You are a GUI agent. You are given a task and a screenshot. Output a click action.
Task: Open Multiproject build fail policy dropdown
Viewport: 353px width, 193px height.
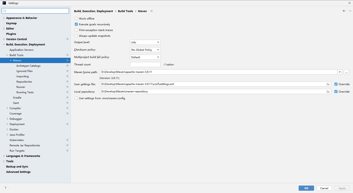[x=145, y=57]
